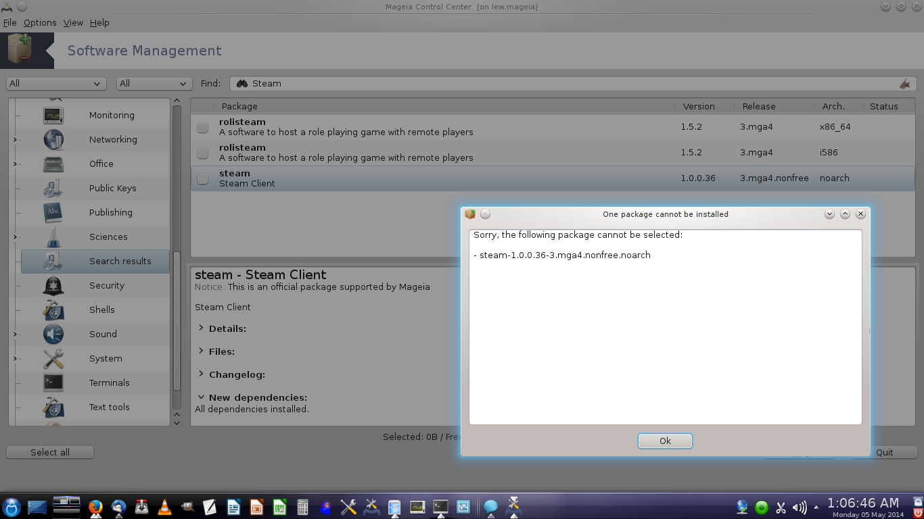924x519 pixels.
Task: Click the Terminals category icon
Action: click(x=53, y=383)
